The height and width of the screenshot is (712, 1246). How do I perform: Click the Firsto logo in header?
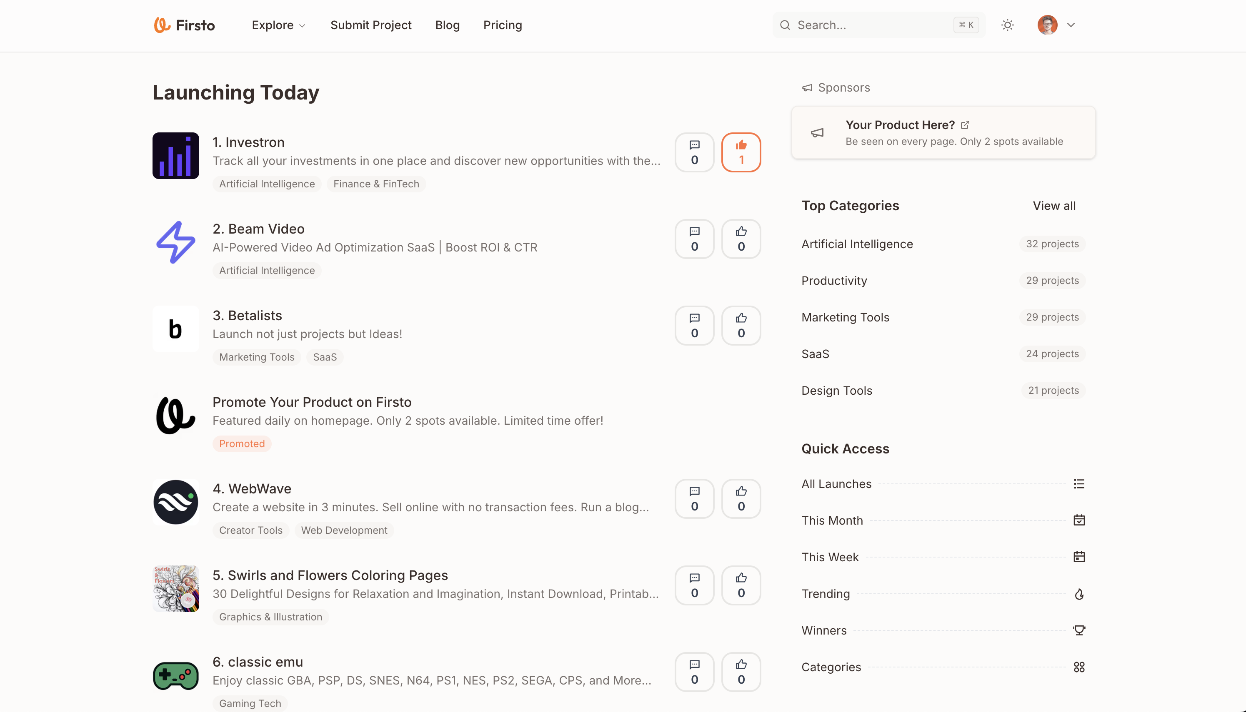185,25
